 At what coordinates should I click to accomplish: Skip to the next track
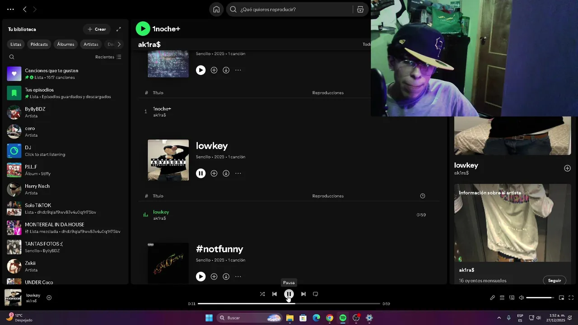303,294
